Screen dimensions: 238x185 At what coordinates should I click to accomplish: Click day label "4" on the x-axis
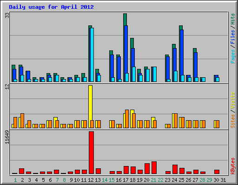[36, 180]
